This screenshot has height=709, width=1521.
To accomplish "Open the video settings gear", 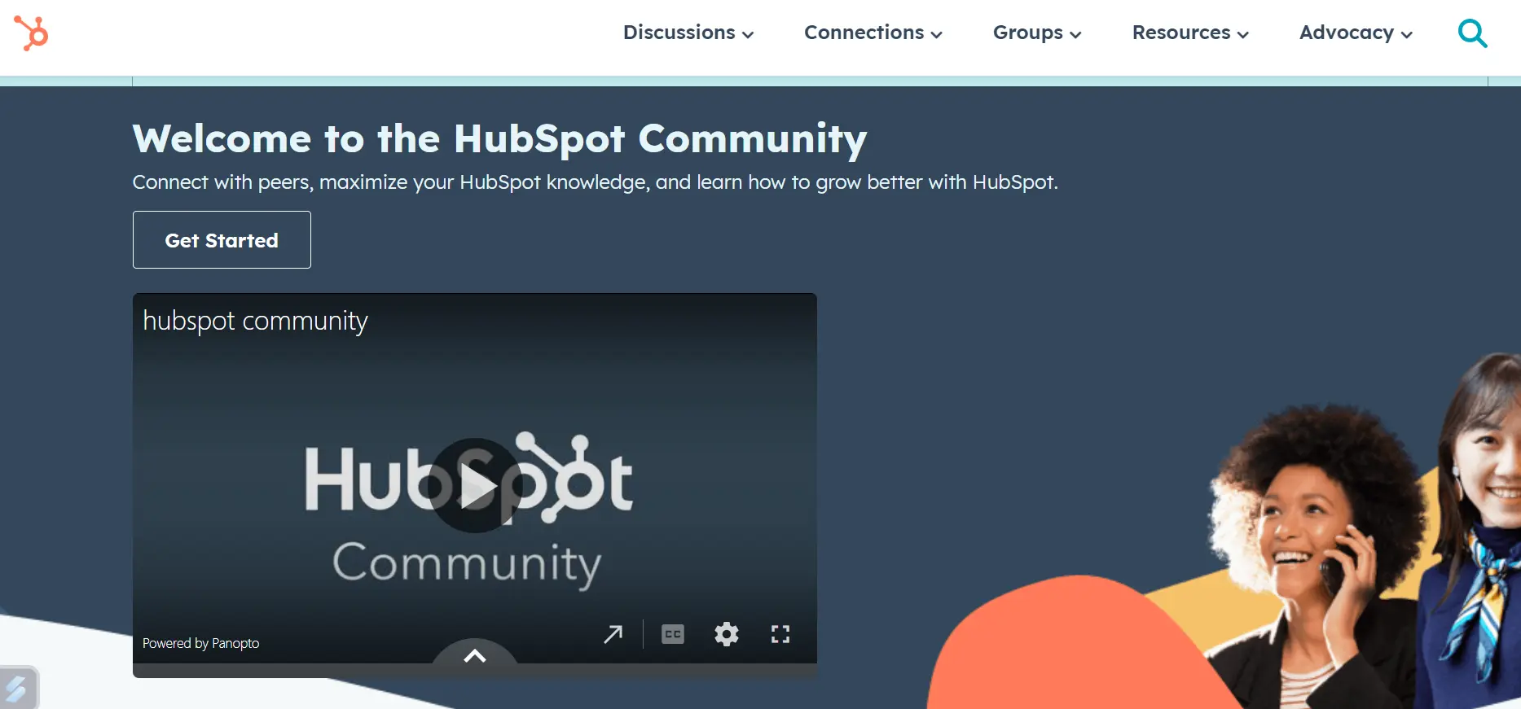I will point(727,634).
